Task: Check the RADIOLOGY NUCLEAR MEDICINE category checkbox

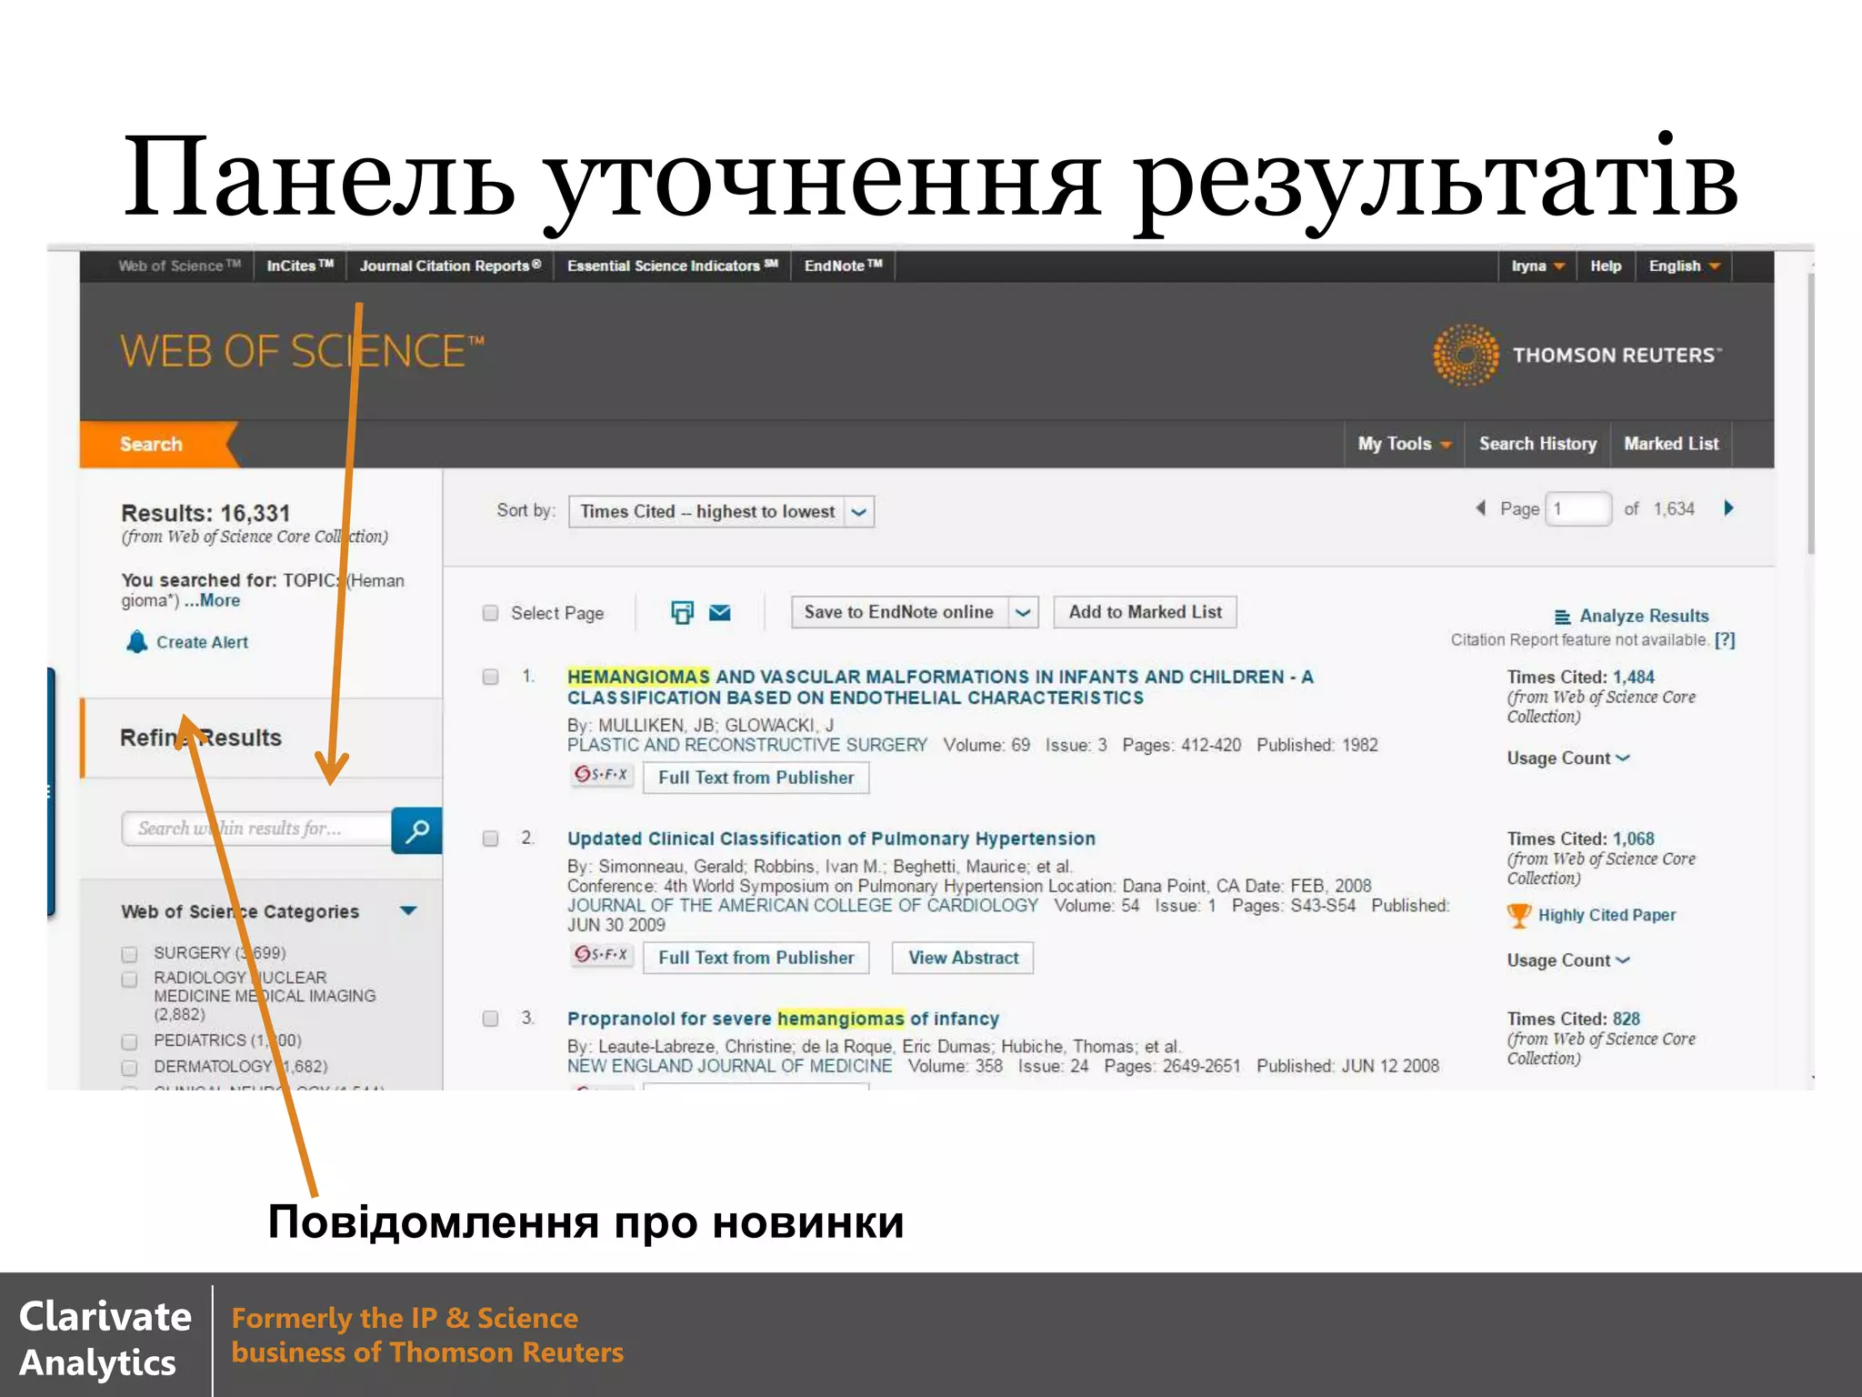Action: tap(129, 980)
